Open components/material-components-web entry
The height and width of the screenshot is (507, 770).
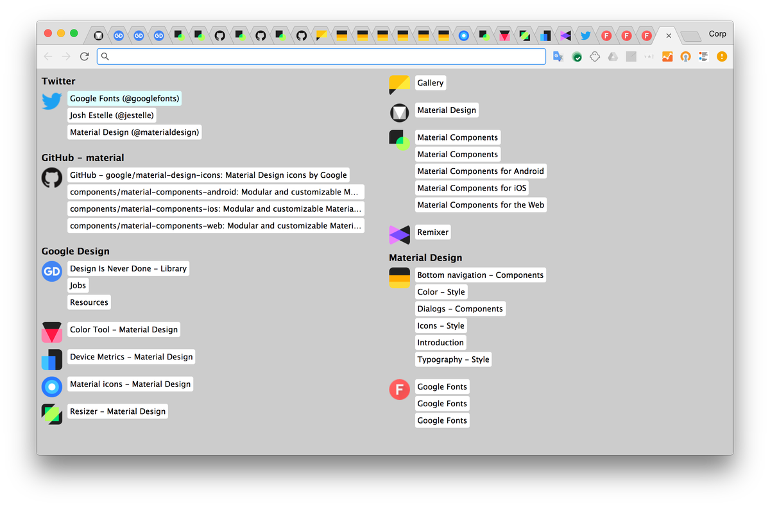[x=216, y=225]
